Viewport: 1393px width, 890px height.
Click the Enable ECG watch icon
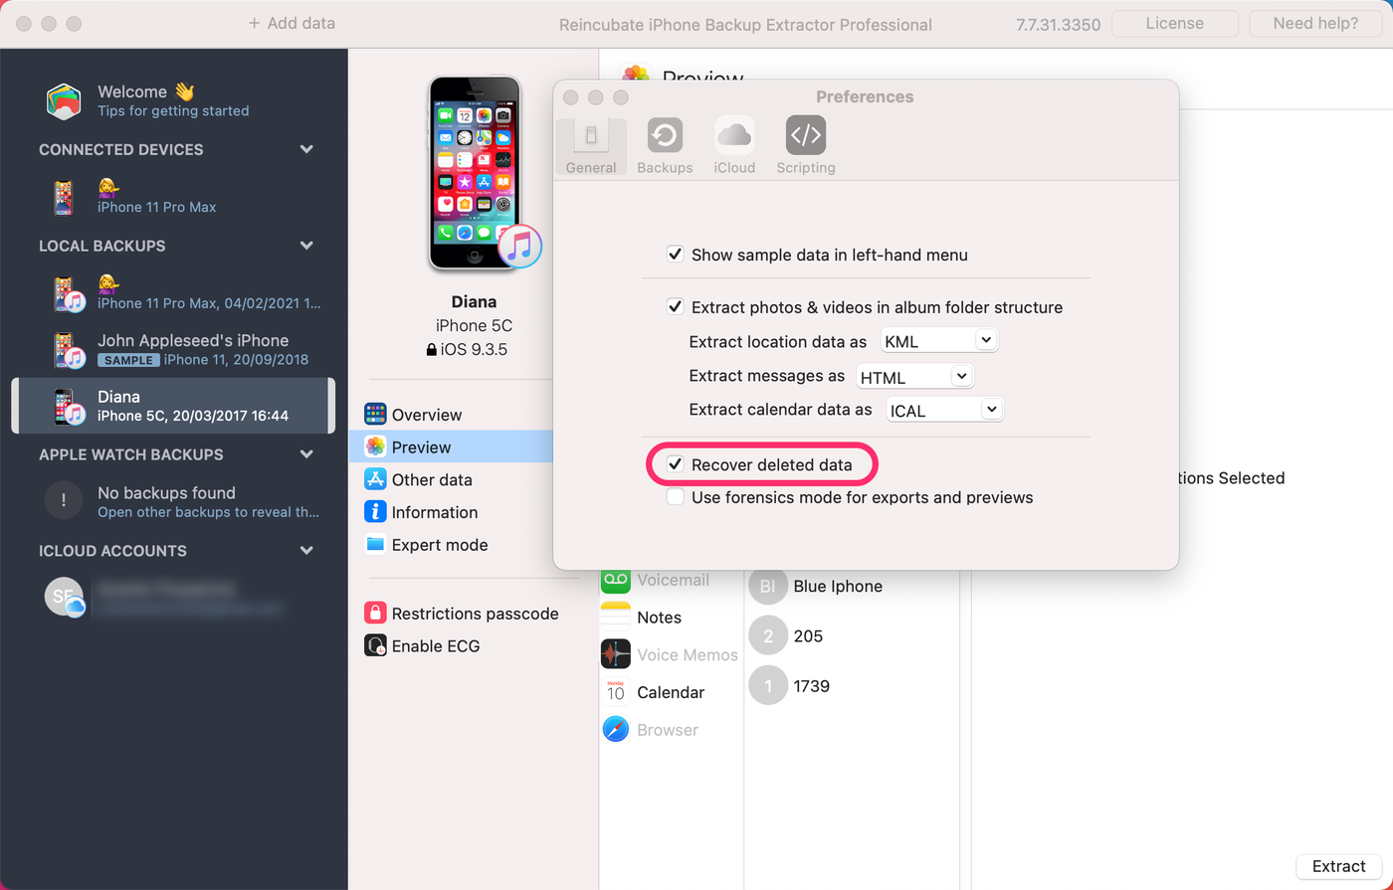point(375,645)
